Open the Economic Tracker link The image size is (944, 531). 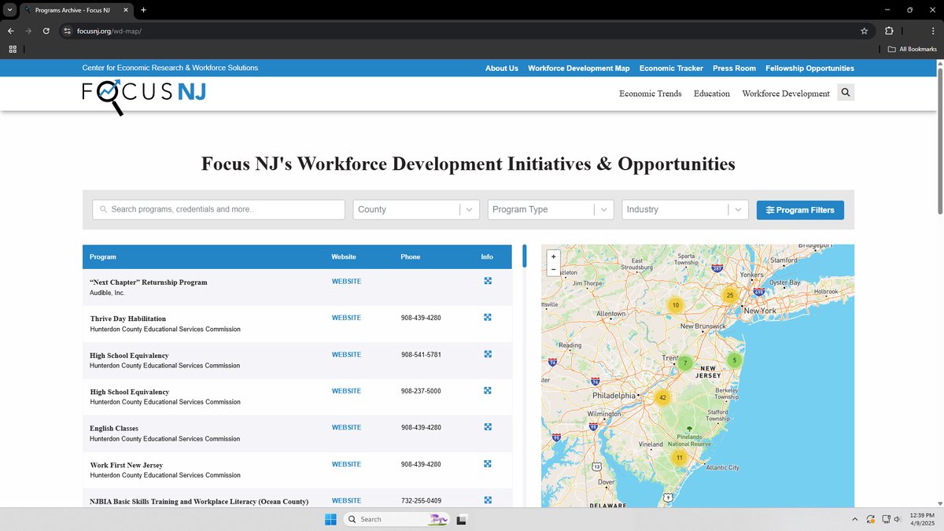pos(671,68)
